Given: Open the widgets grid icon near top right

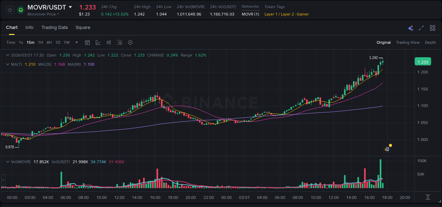Looking at the screenshot, I should coord(432,28).
